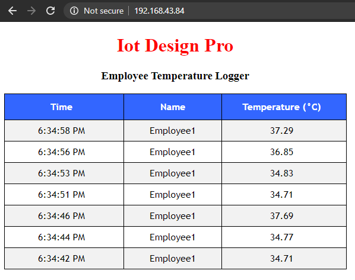355x280 pixels.
Task: Click the "Not secure" label in address bar
Action: click(x=104, y=11)
